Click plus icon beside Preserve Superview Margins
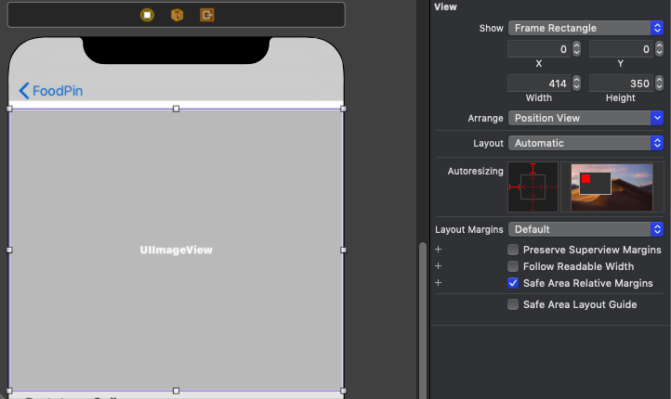 tap(438, 250)
